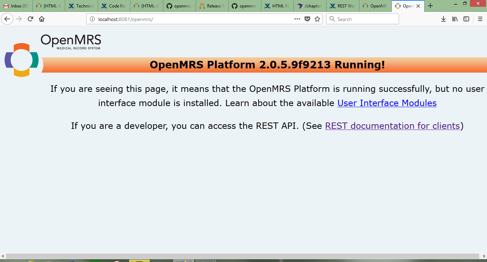
Task: Toggle the Firefox sidebar view
Action: coord(466,19)
